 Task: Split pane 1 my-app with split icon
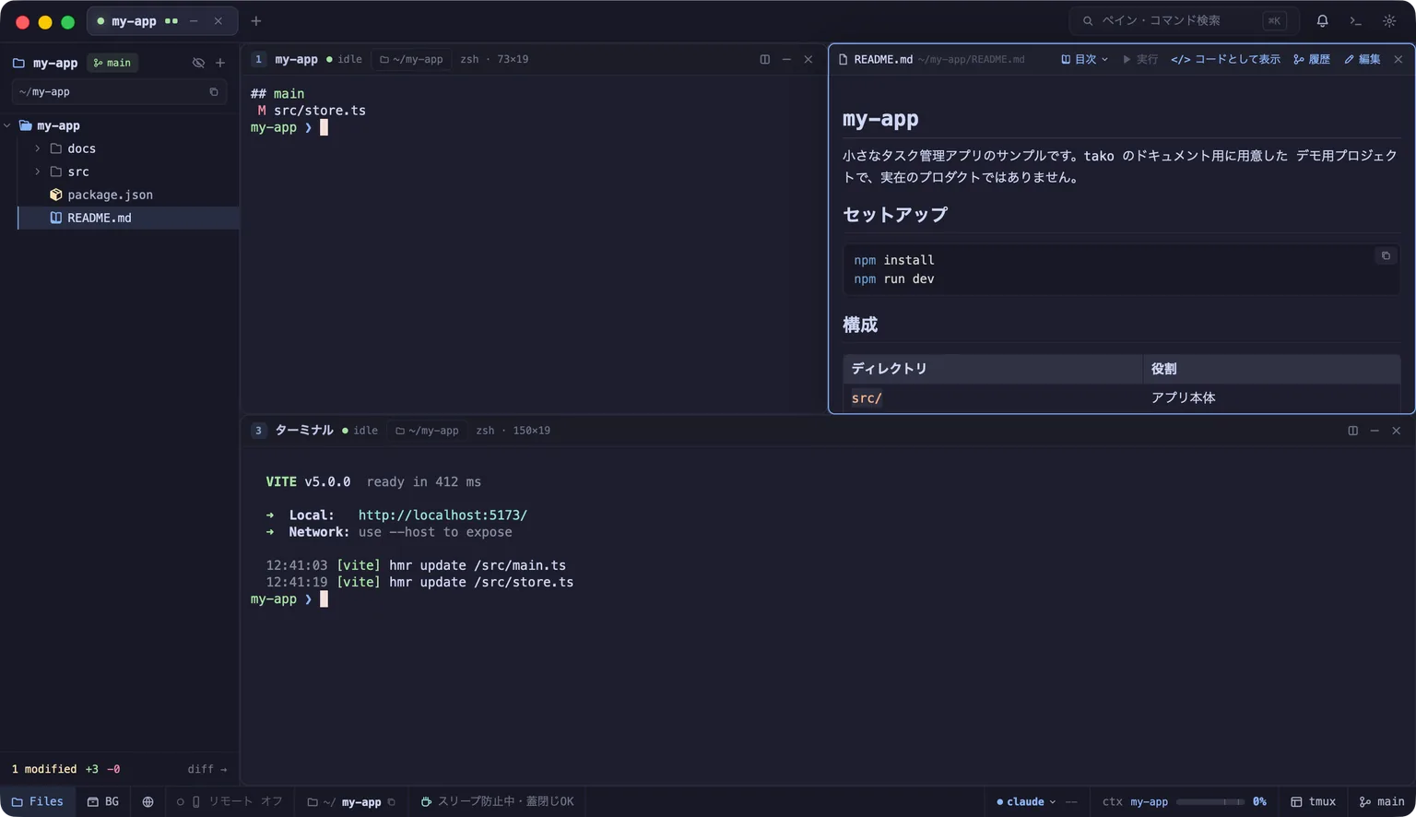tap(764, 59)
